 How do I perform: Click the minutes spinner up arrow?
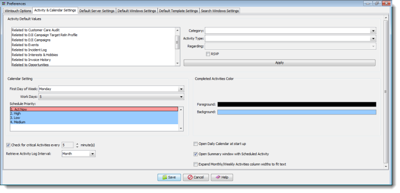[77, 143]
